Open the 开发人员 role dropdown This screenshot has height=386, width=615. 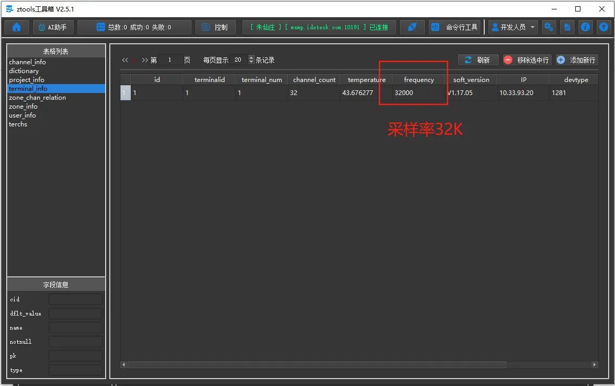pyautogui.click(x=513, y=27)
